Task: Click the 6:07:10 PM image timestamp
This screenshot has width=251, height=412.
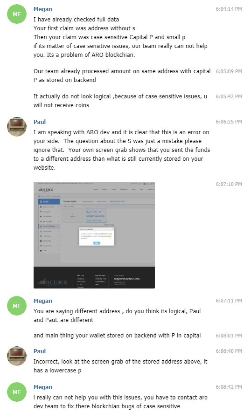Action: (229, 184)
